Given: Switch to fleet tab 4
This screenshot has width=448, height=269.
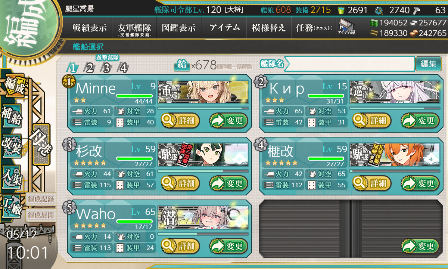Looking at the screenshot, I should coord(123,68).
